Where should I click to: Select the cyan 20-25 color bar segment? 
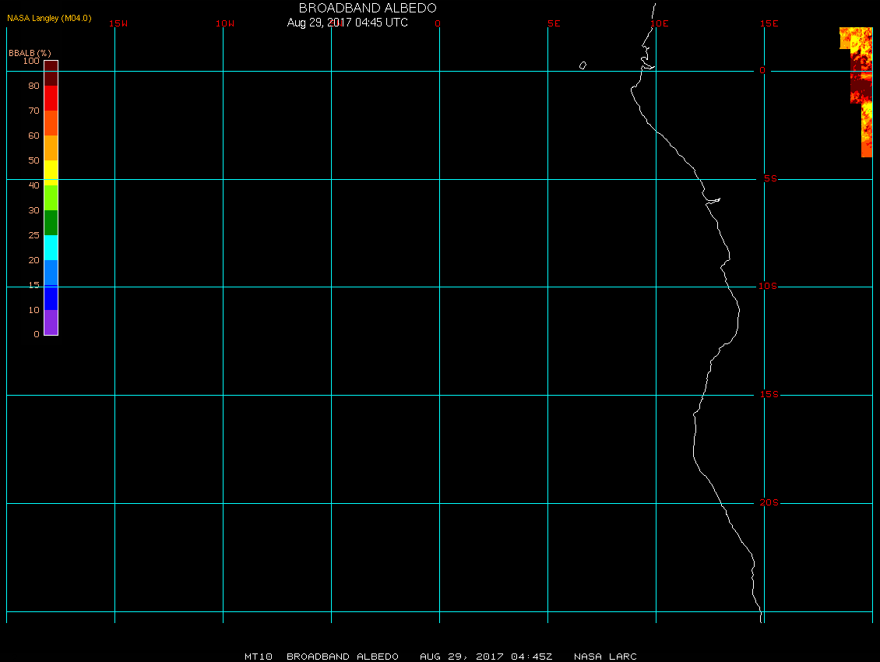[51, 248]
